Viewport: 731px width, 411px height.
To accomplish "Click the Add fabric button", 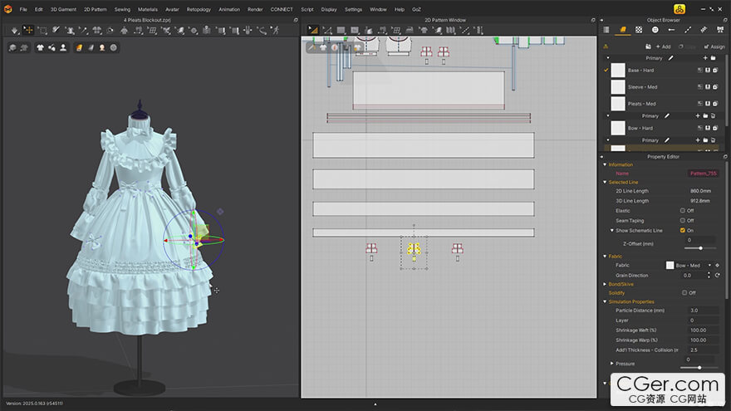I will [663, 46].
